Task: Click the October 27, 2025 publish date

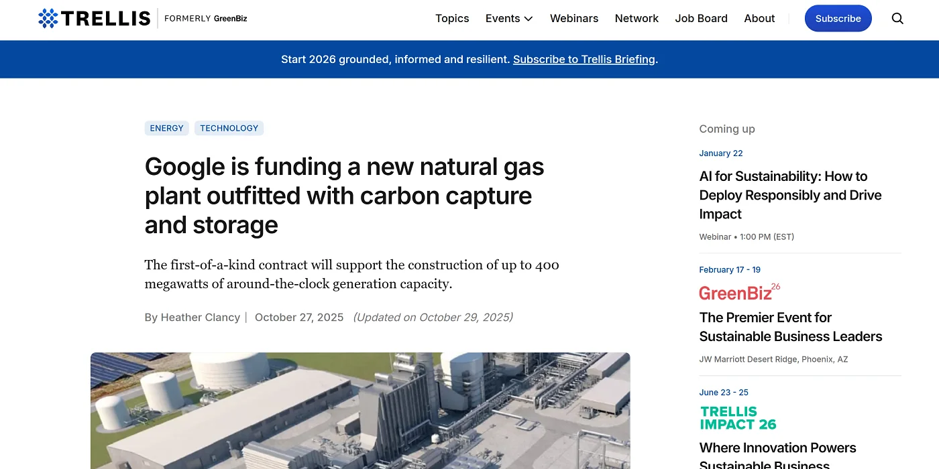Action: tap(299, 318)
